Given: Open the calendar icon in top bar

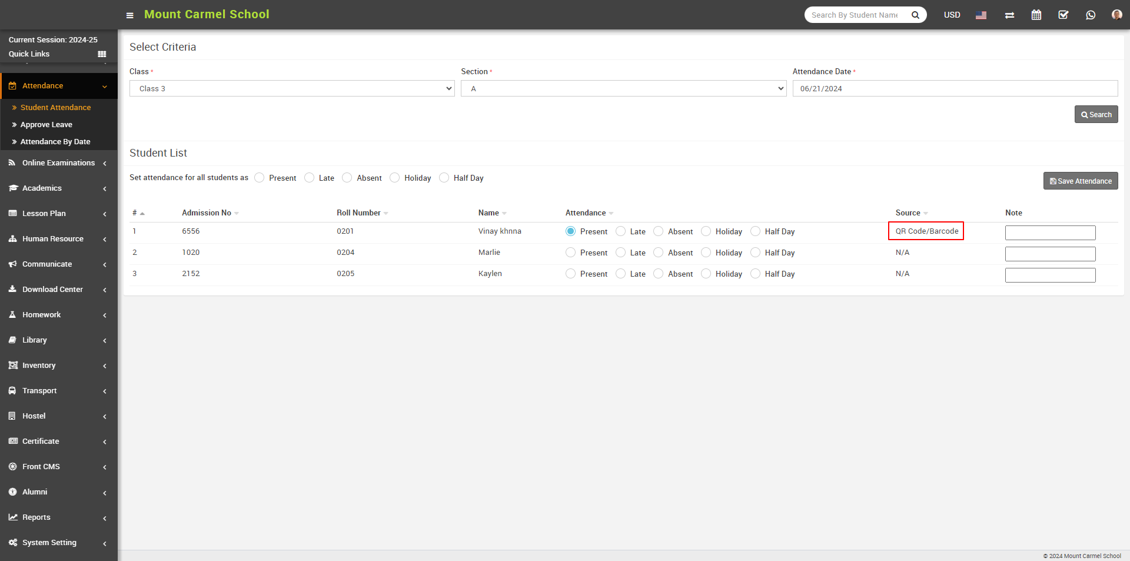Looking at the screenshot, I should click(1036, 15).
